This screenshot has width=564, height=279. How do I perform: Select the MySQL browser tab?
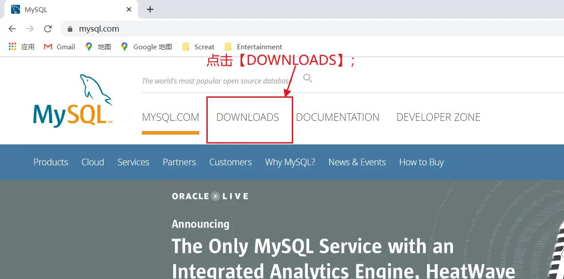[71, 9]
